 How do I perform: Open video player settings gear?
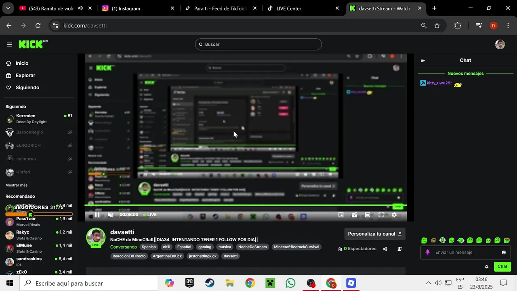tap(394, 215)
